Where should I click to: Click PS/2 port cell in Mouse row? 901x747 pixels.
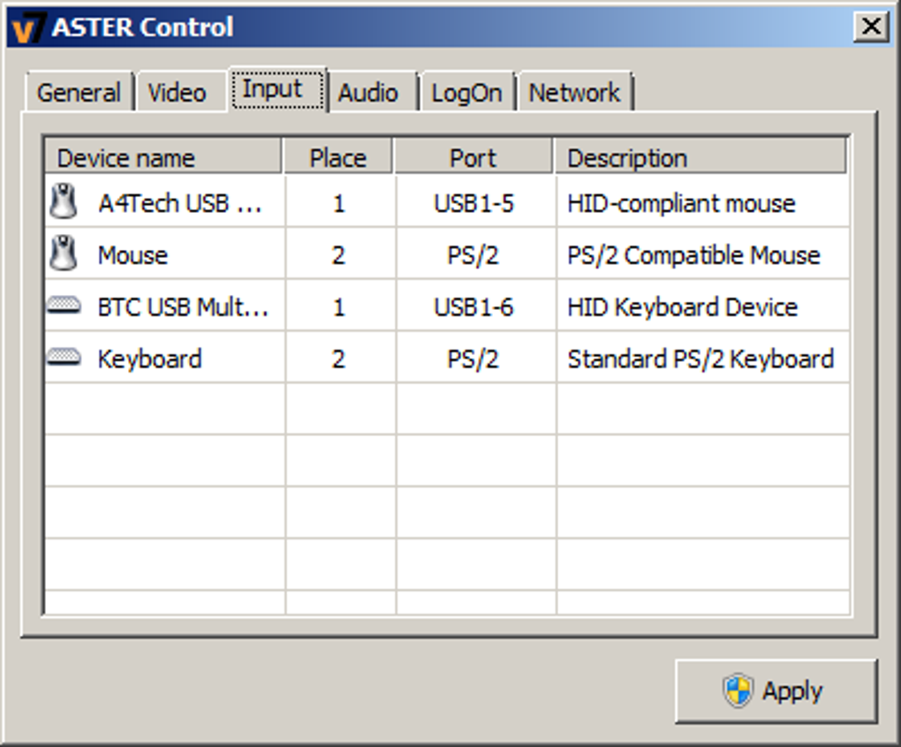(473, 255)
